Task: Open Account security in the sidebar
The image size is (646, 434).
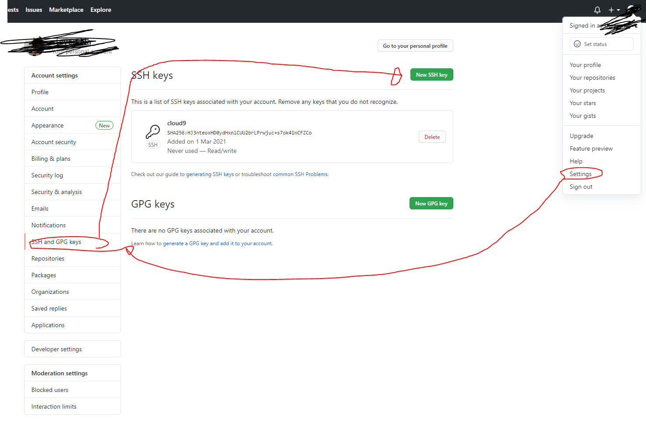Action: [x=72, y=142]
